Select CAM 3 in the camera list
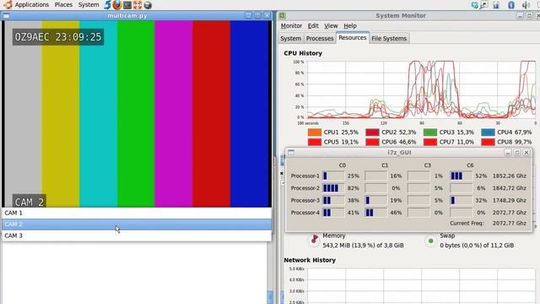Screen dimensions: 540x304 point(137,236)
